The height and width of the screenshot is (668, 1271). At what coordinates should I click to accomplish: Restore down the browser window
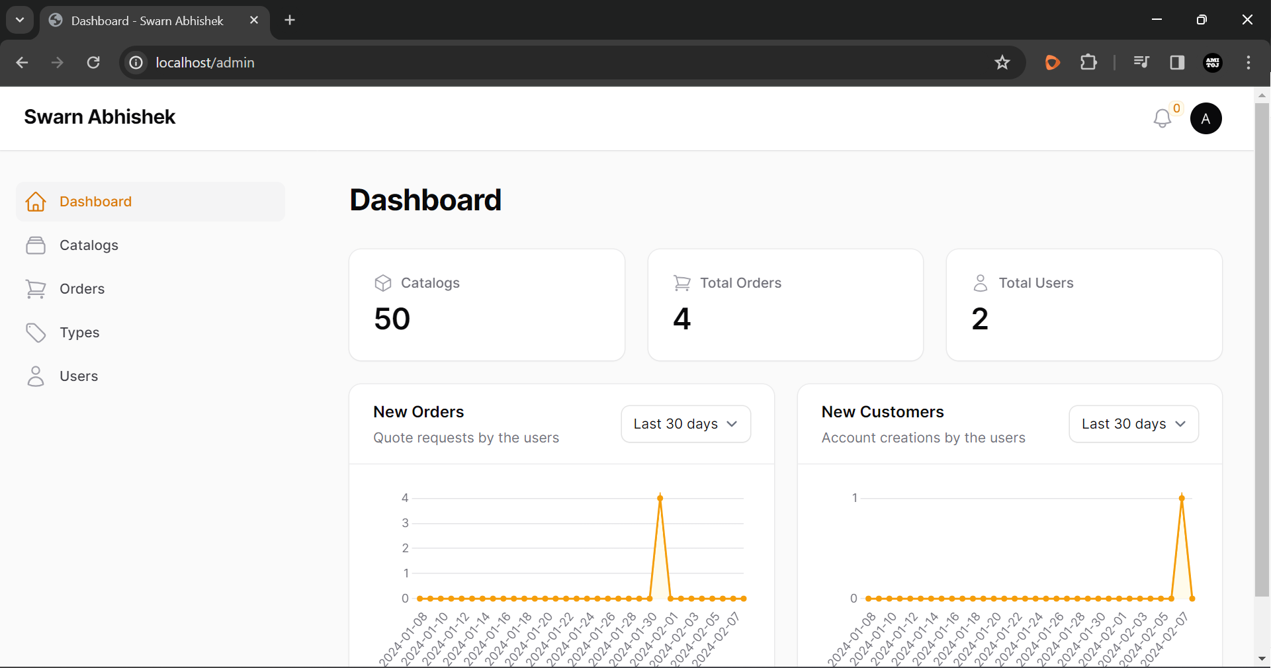coord(1202,20)
